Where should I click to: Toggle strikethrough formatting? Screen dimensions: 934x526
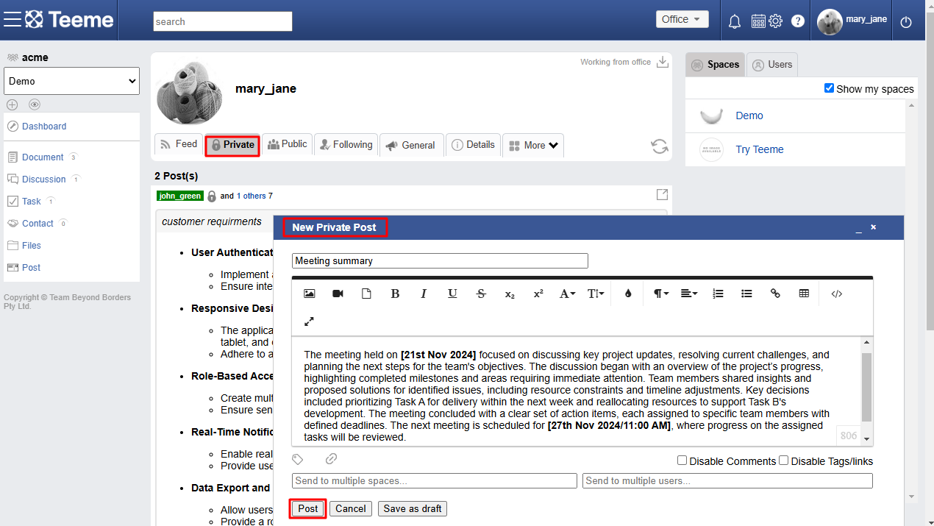click(x=481, y=294)
